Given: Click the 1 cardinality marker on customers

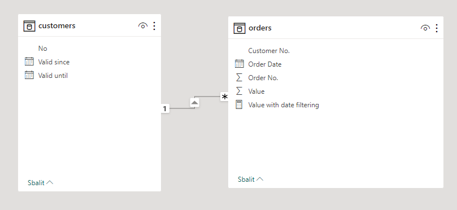Looking at the screenshot, I should pyautogui.click(x=165, y=108).
